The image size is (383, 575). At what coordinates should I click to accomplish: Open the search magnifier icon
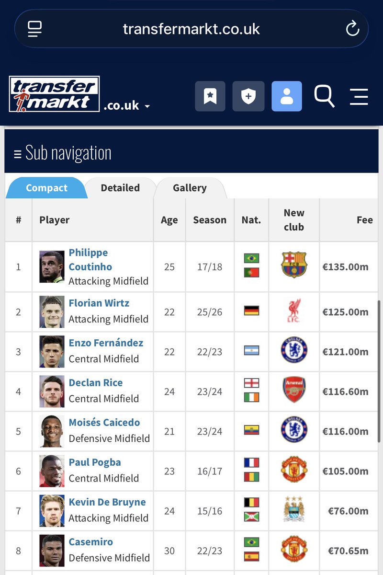click(324, 96)
